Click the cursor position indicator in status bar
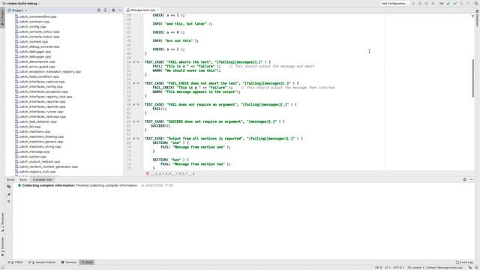 coord(379,268)
